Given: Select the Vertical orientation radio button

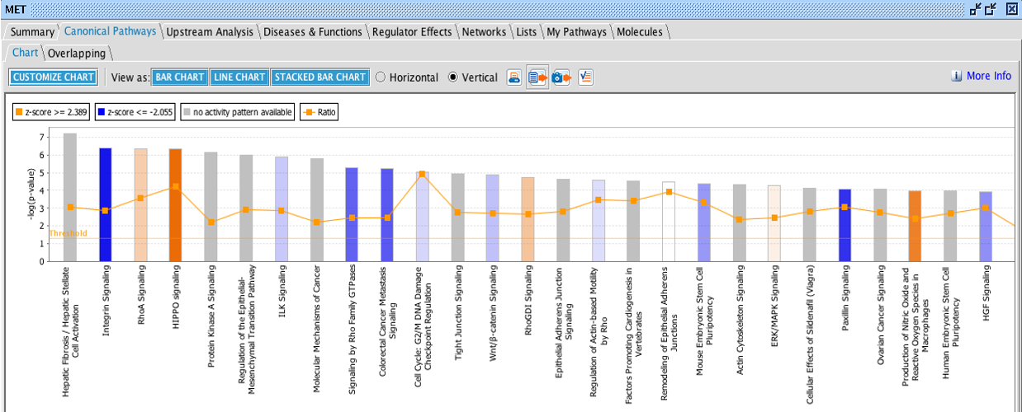Looking at the screenshot, I should (x=453, y=77).
